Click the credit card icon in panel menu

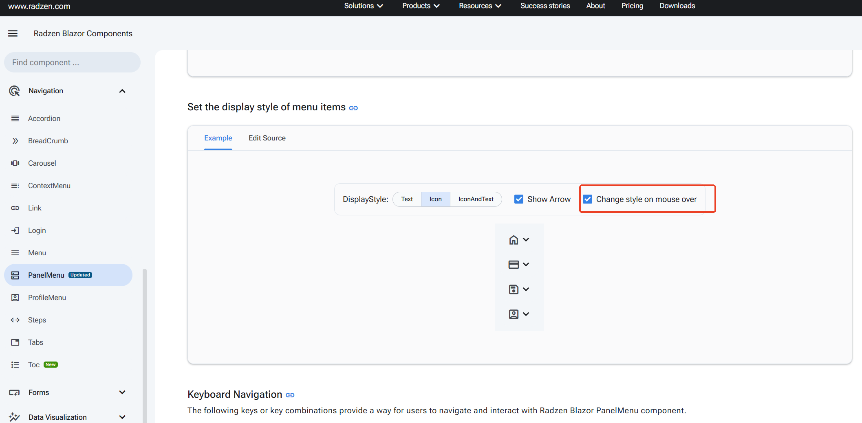(x=513, y=265)
